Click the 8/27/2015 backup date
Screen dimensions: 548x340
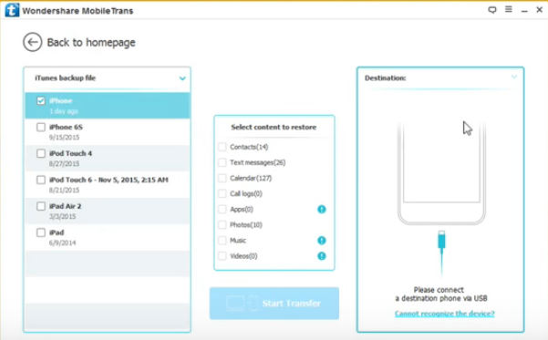pos(65,163)
